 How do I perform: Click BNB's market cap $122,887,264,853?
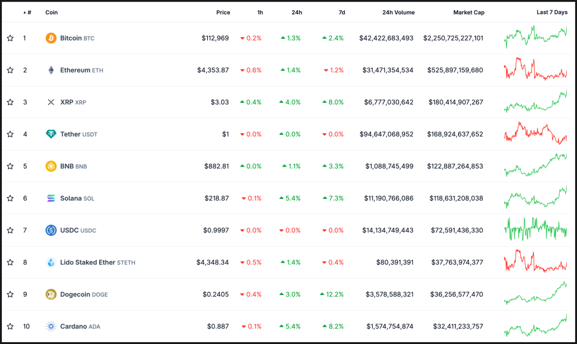[455, 166]
